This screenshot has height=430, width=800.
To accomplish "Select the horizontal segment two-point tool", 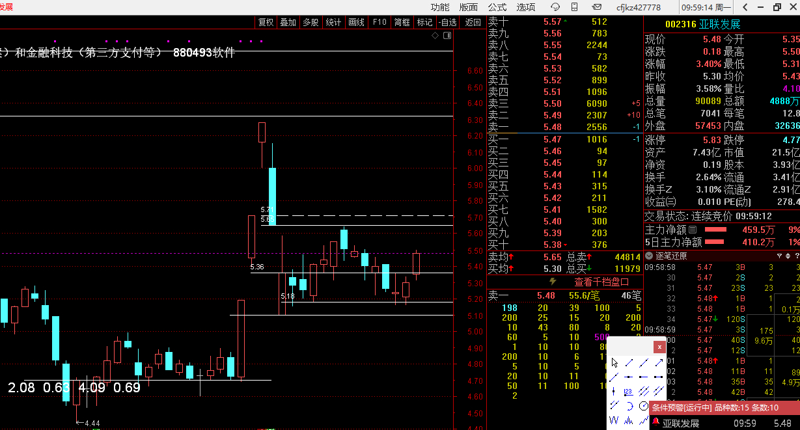I will [x=658, y=377].
